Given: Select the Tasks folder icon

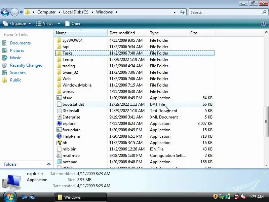Looking at the screenshot, I should pyautogui.click(x=59, y=53).
